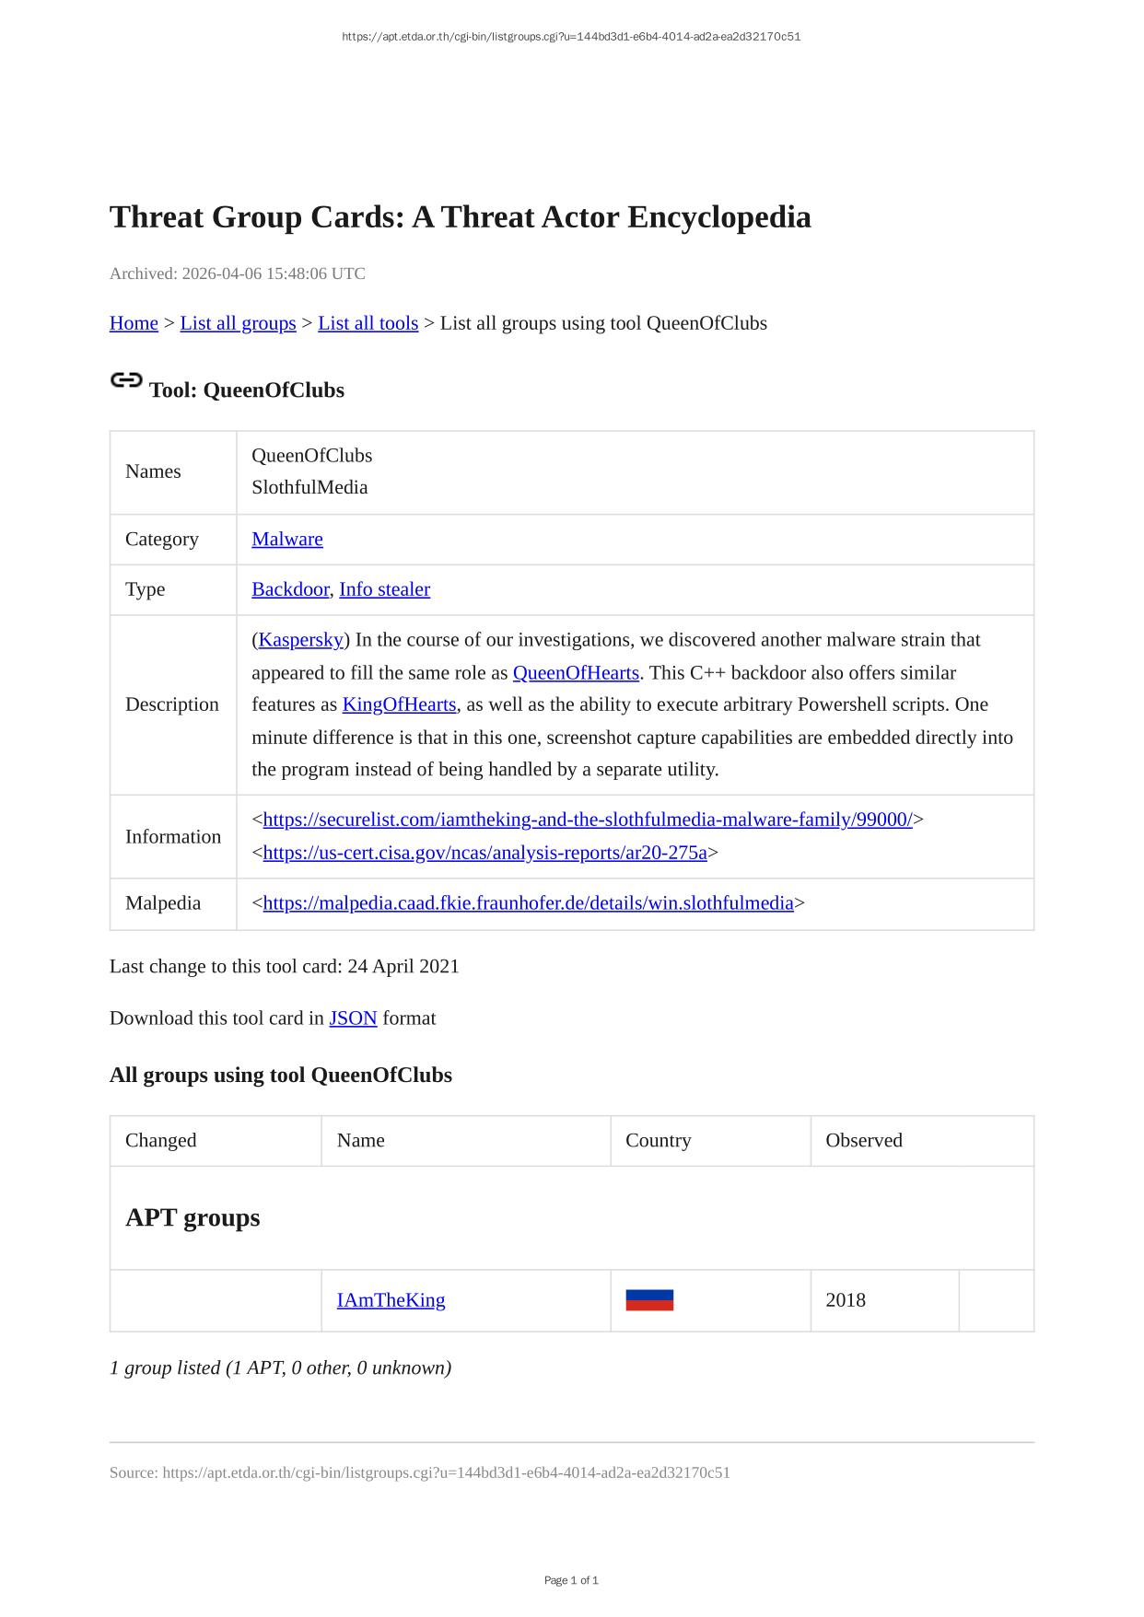Click the Country column header
The image size is (1144, 1617).
[x=658, y=1140]
